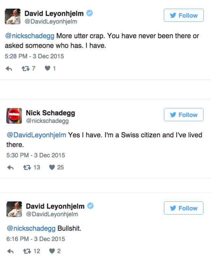Retweet the 'Bullshit.' tweet

[x=26, y=251]
